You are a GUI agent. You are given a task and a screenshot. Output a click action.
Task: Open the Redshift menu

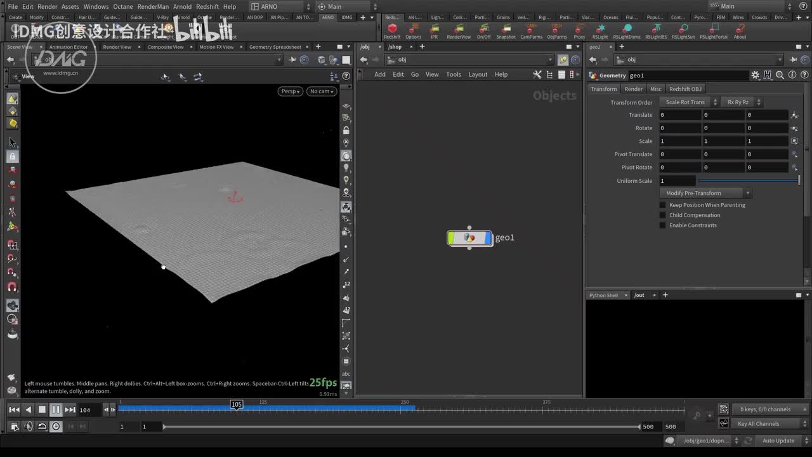(207, 6)
